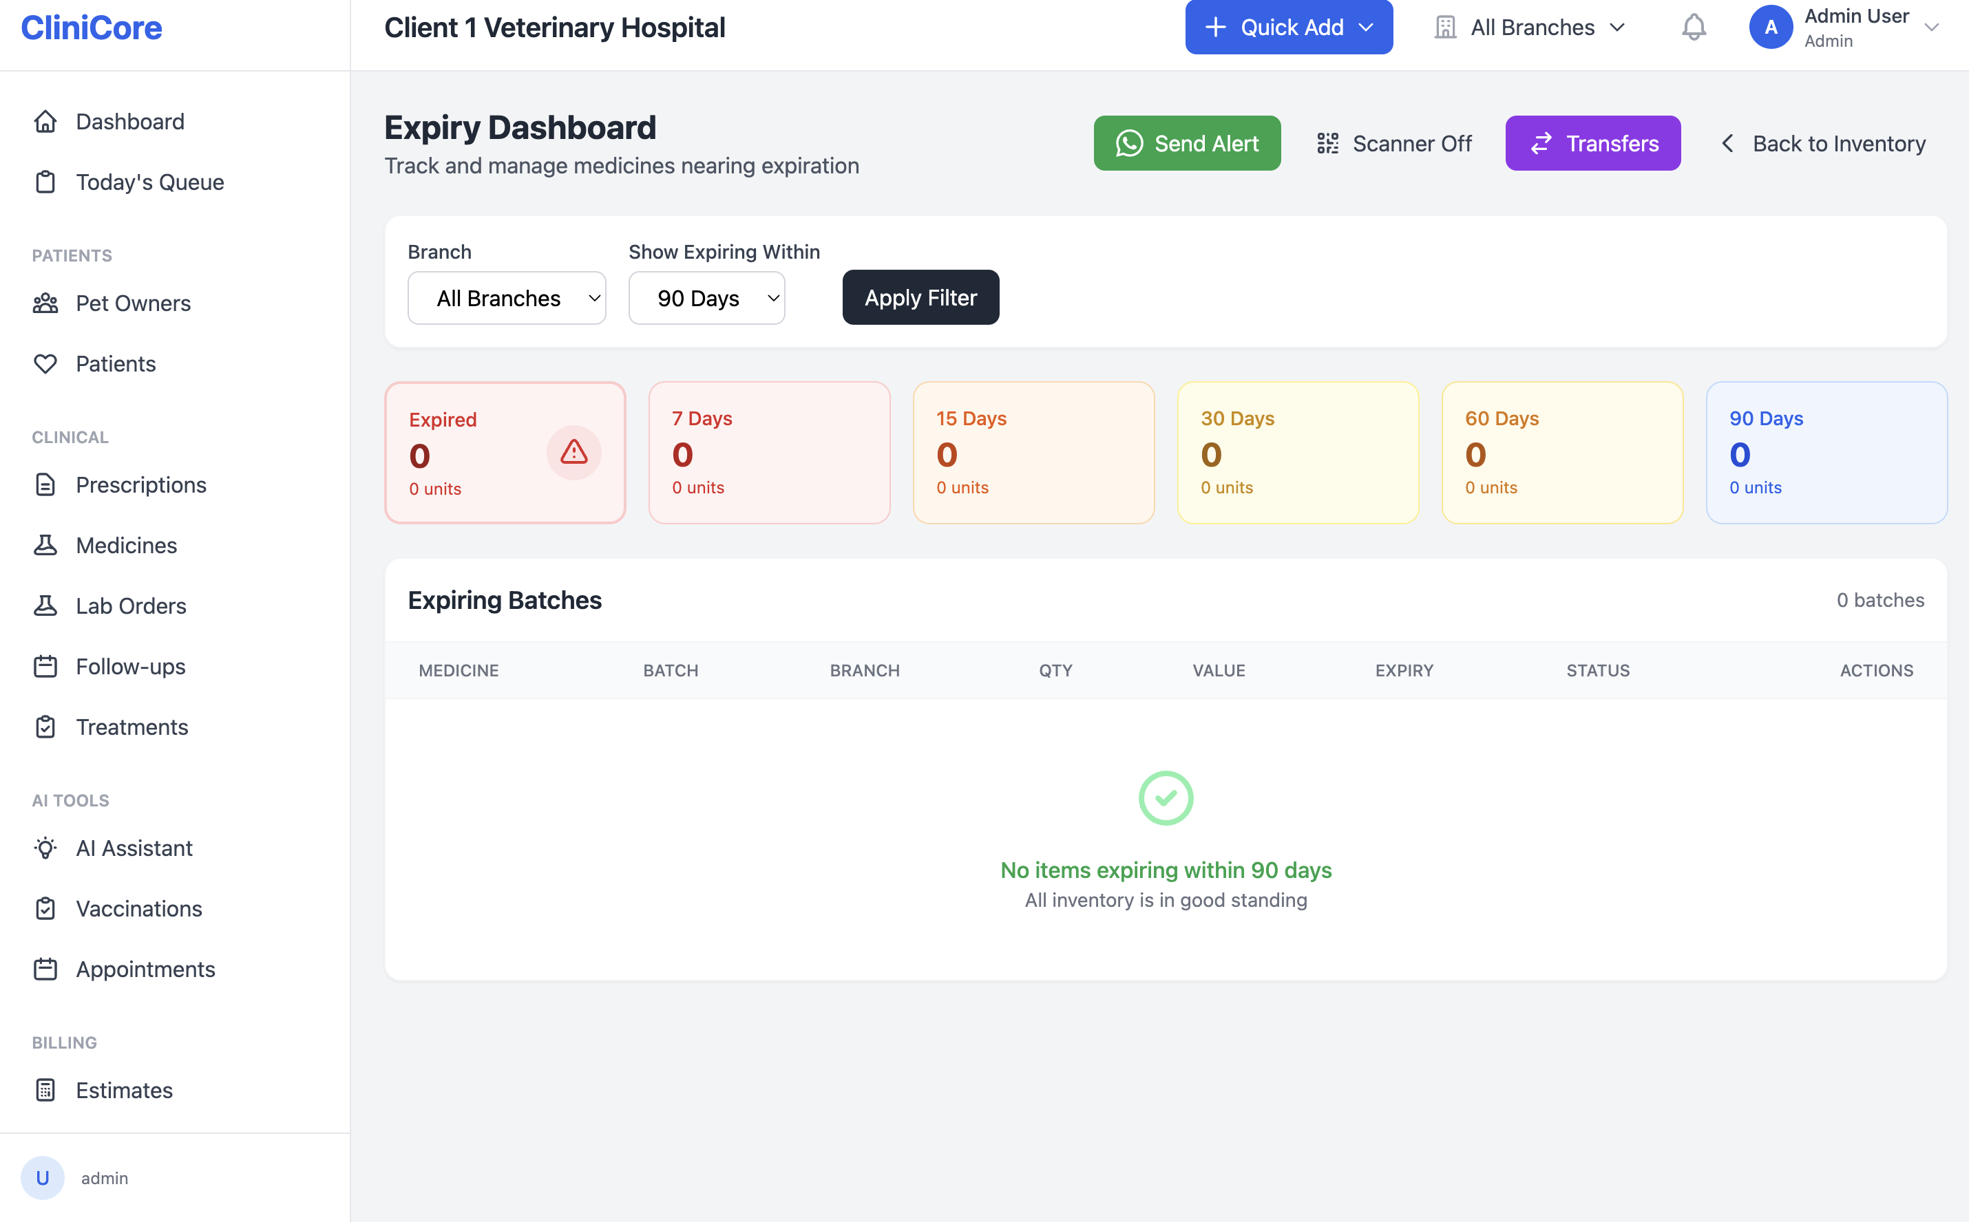Image resolution: width=1969 pixels, height=1222 pixels.
Task: Click the CliniCore logo
Action: click(91, 27)
